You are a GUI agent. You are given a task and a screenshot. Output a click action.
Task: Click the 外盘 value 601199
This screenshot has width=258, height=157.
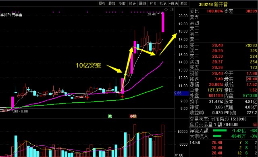click(216, 96)
